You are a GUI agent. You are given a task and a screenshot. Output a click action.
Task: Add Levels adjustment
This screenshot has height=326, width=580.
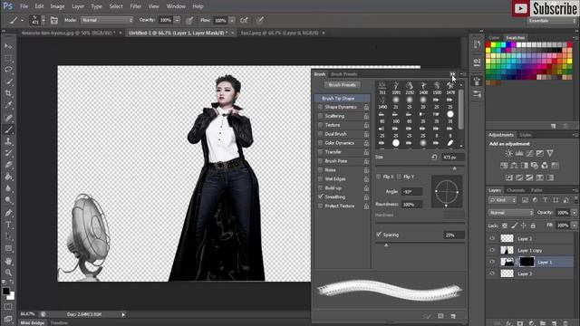click(519, 153)
